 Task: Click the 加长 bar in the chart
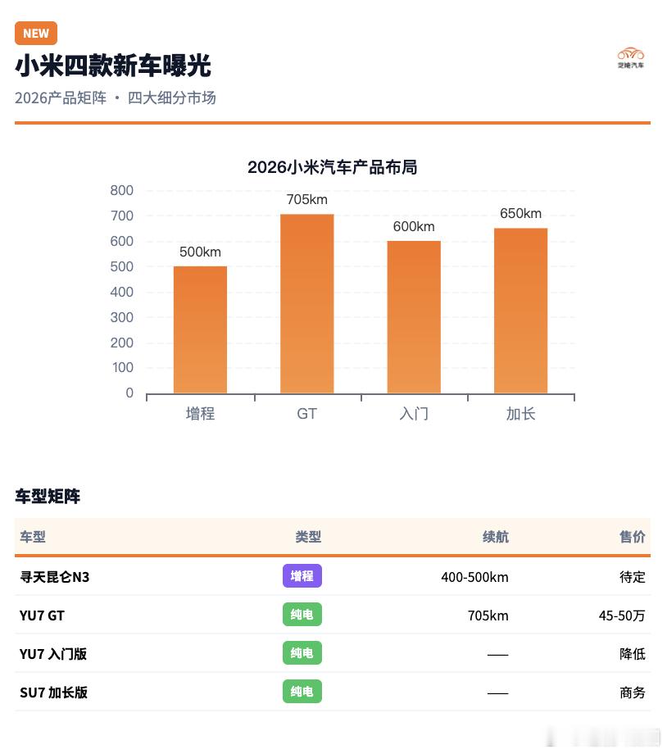521,311
